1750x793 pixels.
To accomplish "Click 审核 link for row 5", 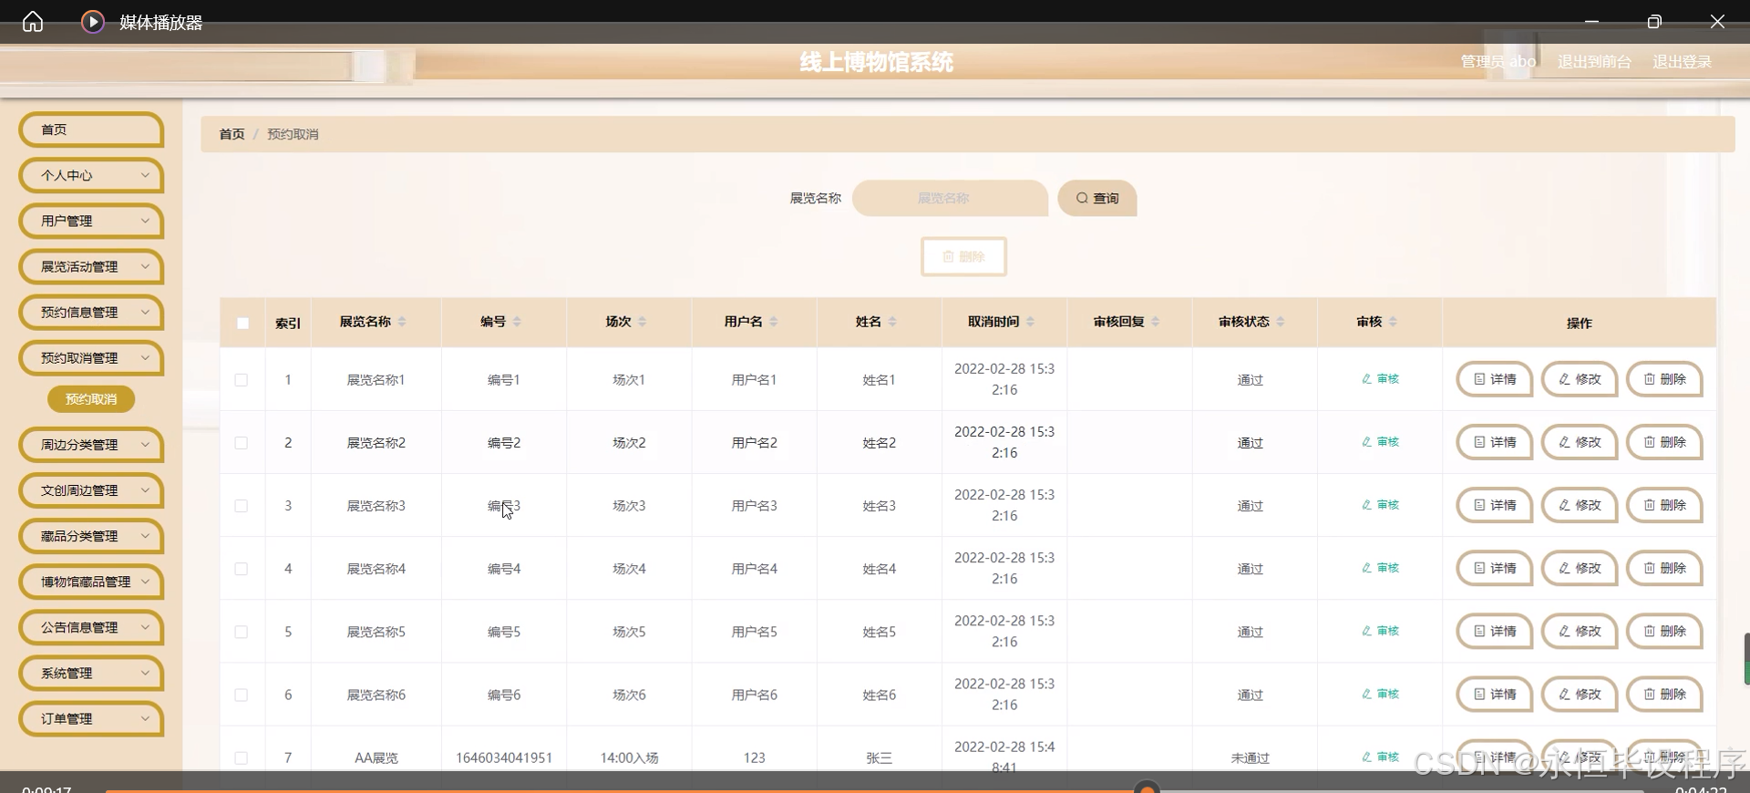I will point(1380,631).
